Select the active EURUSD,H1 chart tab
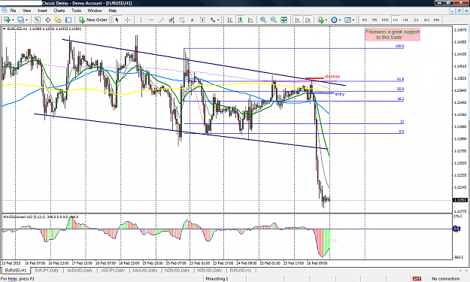The image size is (470, 282). 16,270
